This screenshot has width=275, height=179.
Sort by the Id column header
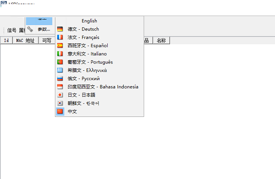6,40
